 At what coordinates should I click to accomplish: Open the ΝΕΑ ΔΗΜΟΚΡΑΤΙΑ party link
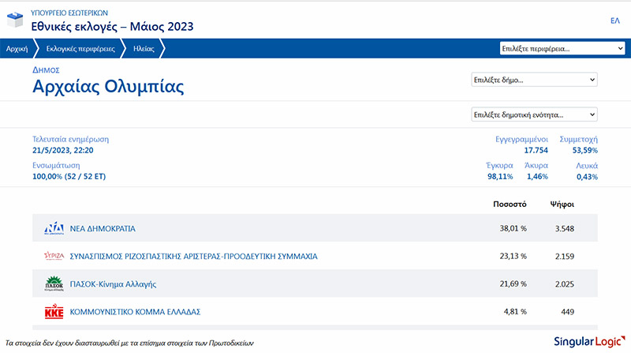(103, 229)
